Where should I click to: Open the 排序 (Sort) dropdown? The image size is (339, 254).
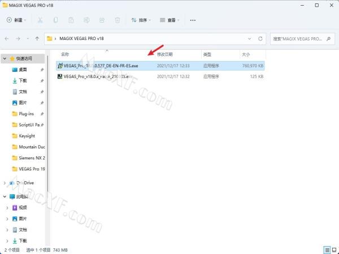click(141, 20)
